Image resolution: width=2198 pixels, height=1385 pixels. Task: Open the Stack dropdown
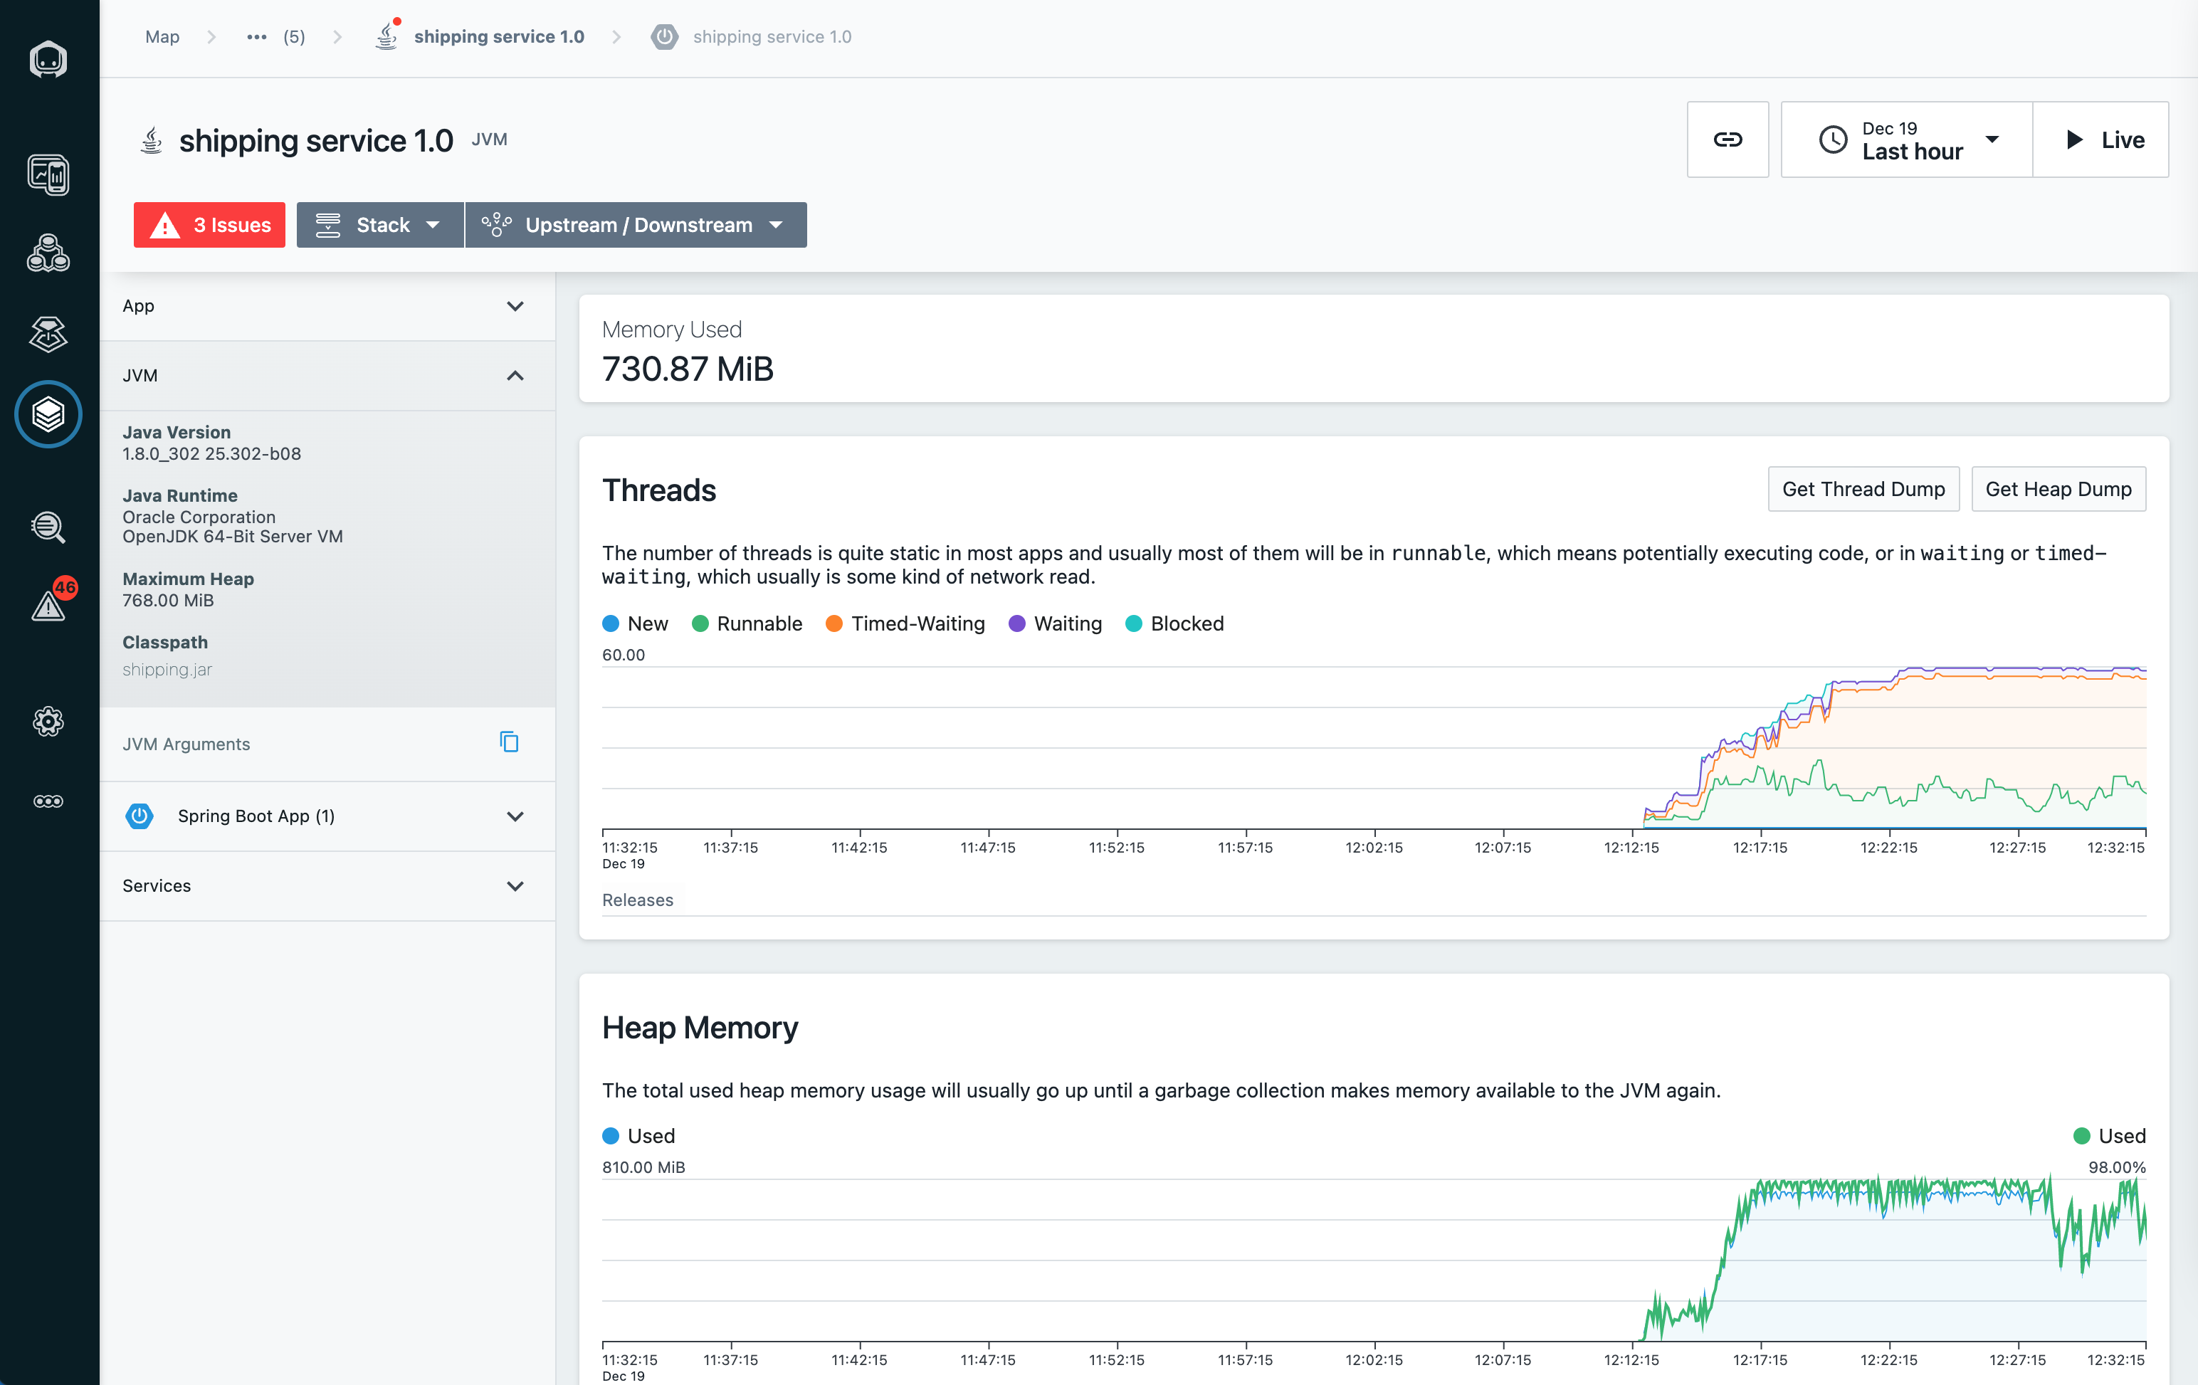(379, 225)
